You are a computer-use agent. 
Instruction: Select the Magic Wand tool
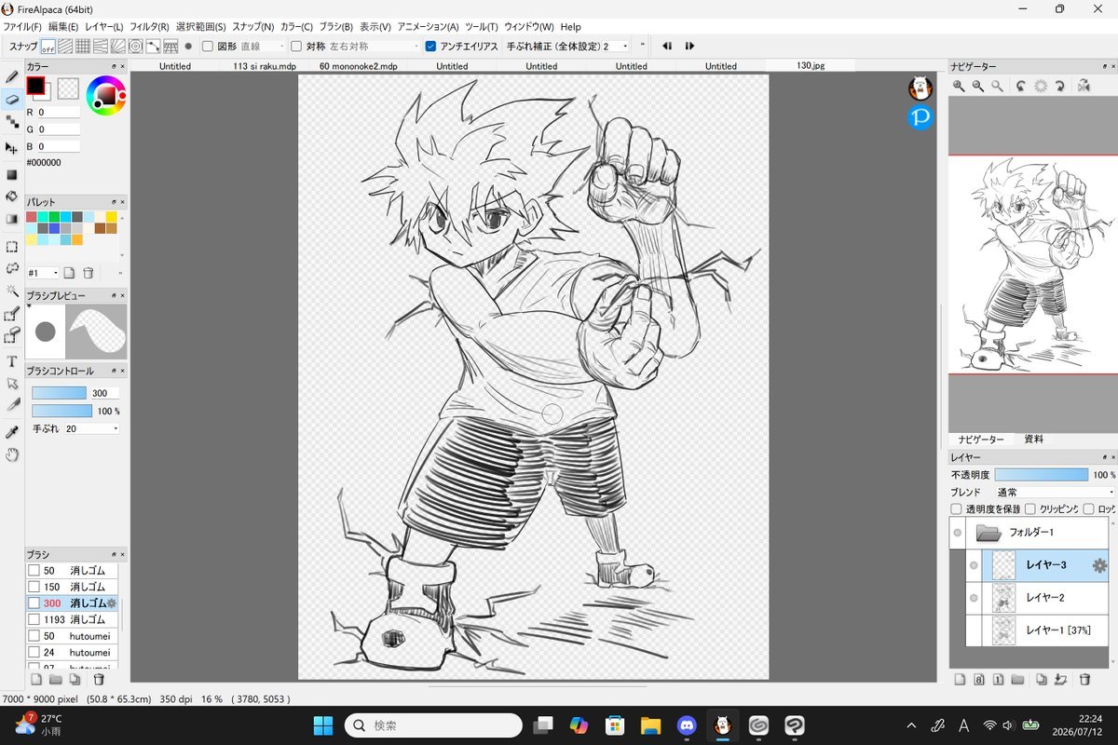click(x=12, y=291)
